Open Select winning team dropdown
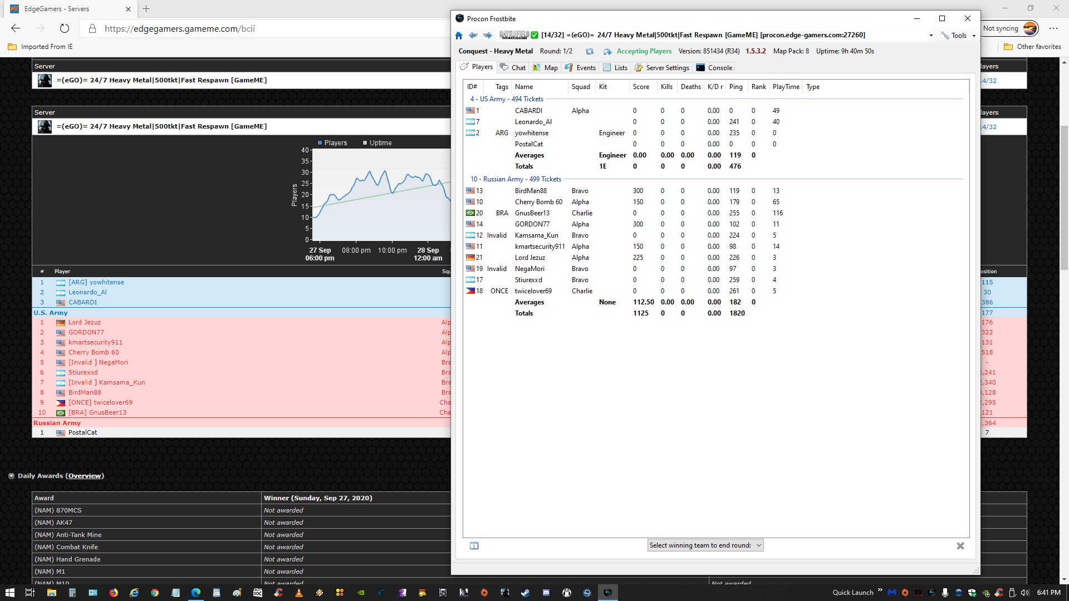Viewport: 1069px width, 601px height. [705, 545]
